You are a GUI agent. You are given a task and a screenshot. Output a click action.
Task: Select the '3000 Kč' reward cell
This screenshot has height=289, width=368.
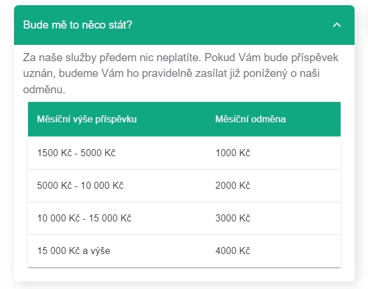232,218
